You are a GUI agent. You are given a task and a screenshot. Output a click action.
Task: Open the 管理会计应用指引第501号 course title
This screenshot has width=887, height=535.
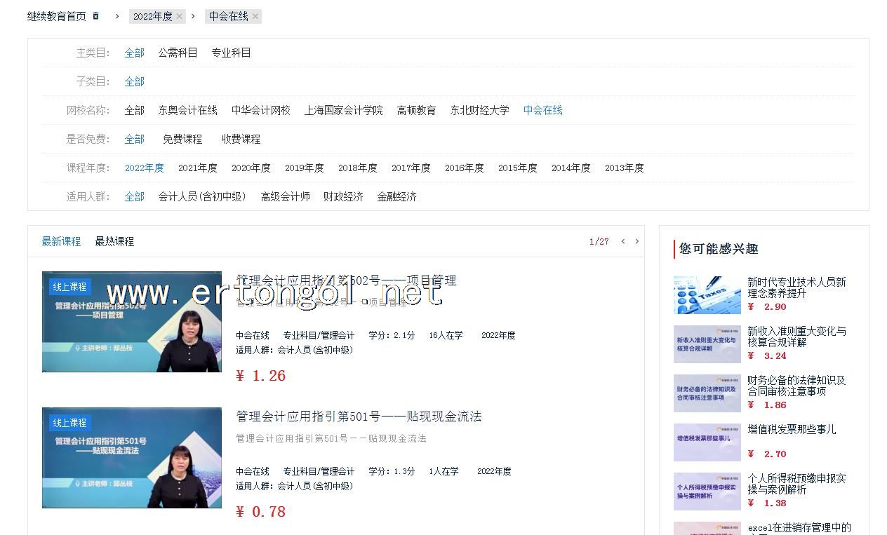click(x=359, y=417)
